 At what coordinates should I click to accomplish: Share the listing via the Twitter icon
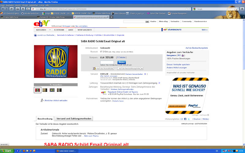pos(189,119)
